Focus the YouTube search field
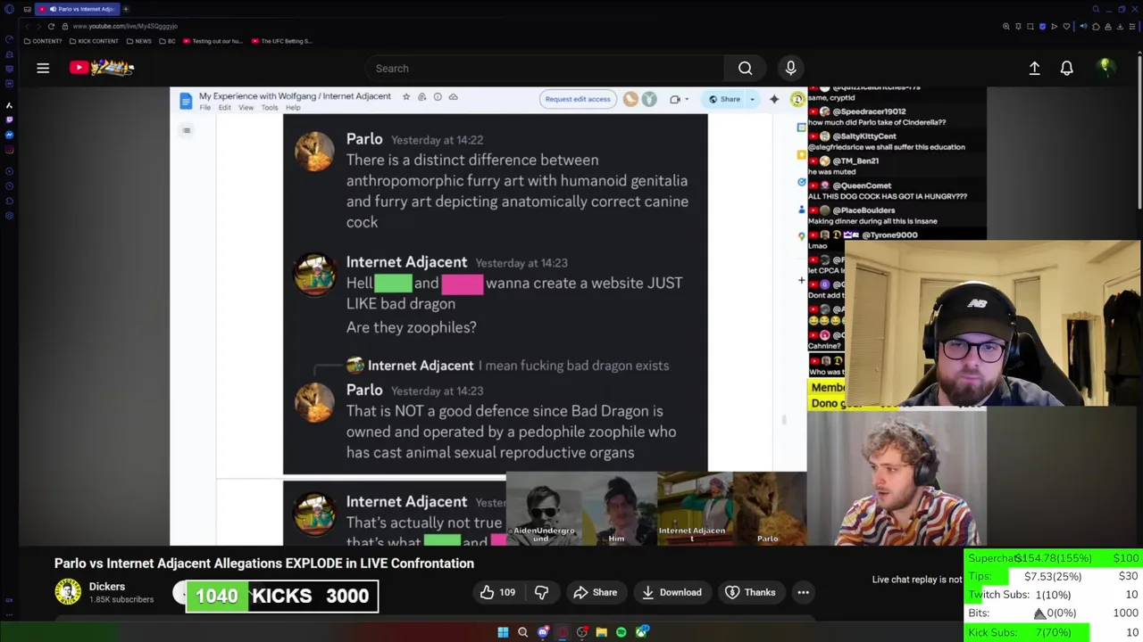 coord(545,68)
